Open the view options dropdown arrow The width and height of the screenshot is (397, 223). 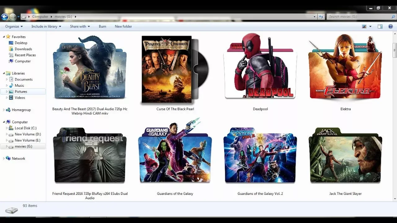point(370,27)
